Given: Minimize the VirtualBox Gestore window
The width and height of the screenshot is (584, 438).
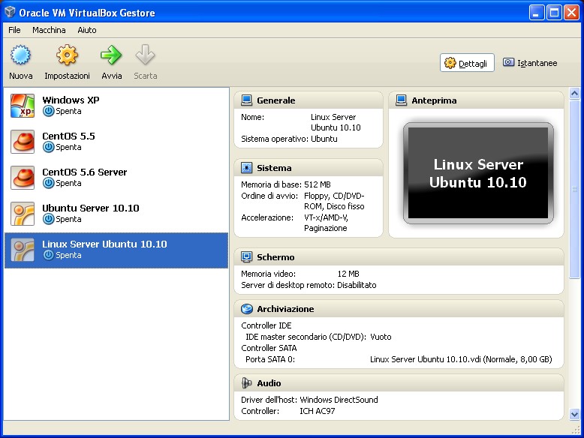Looking at the screenshot, I should (536, 13).
